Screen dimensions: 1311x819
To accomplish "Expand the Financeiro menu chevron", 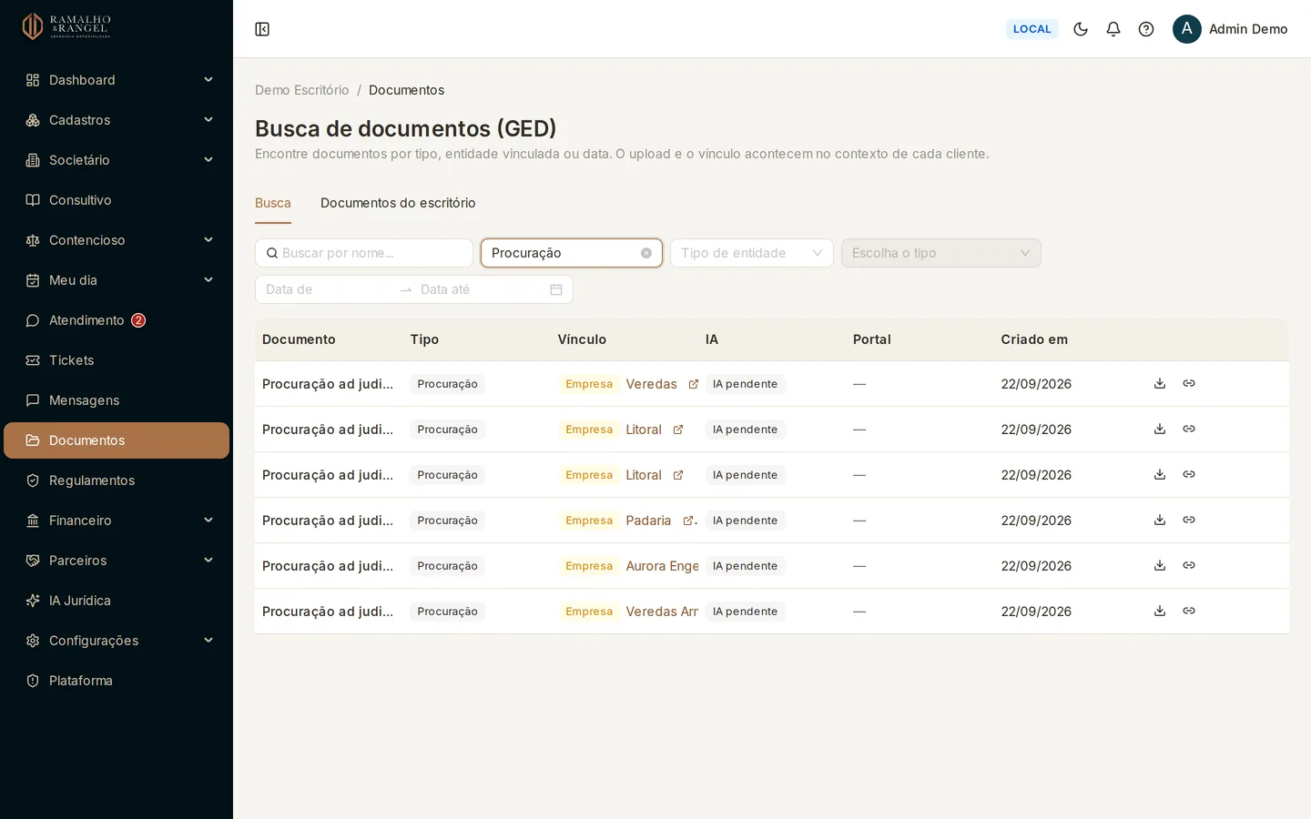I will click(208, 521).
